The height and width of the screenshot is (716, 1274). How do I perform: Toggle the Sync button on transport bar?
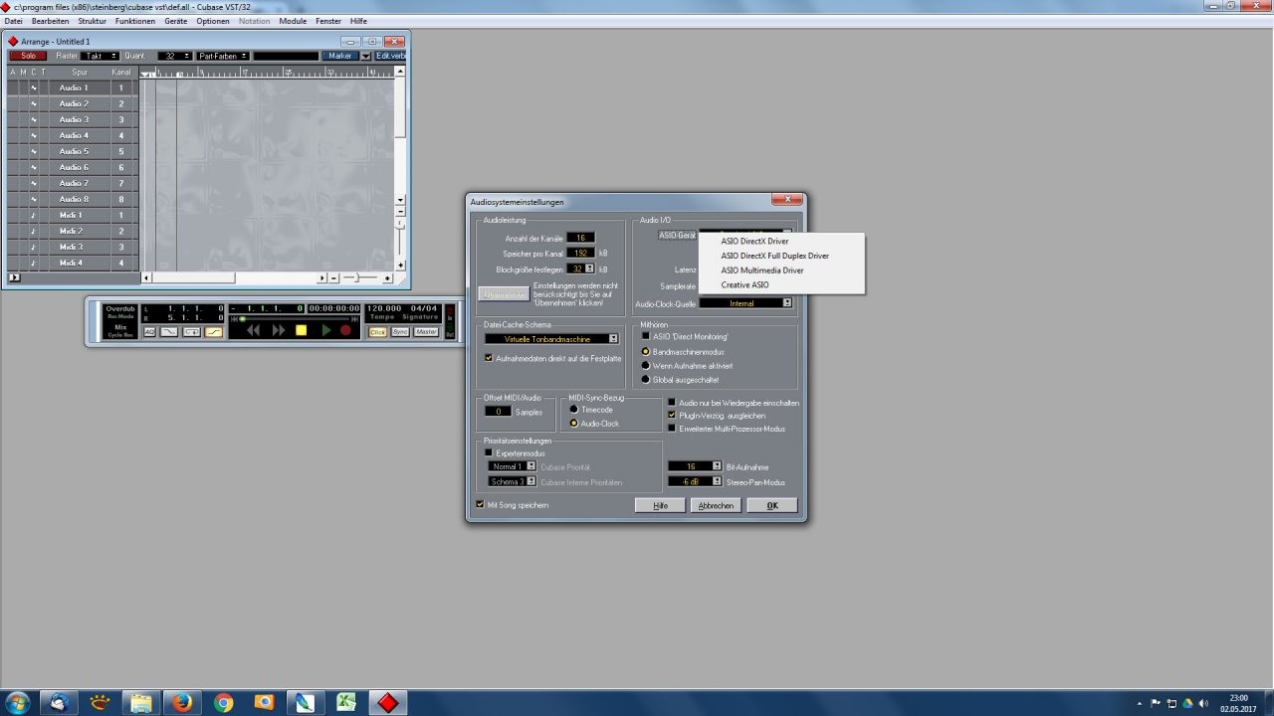click(400, 332)
